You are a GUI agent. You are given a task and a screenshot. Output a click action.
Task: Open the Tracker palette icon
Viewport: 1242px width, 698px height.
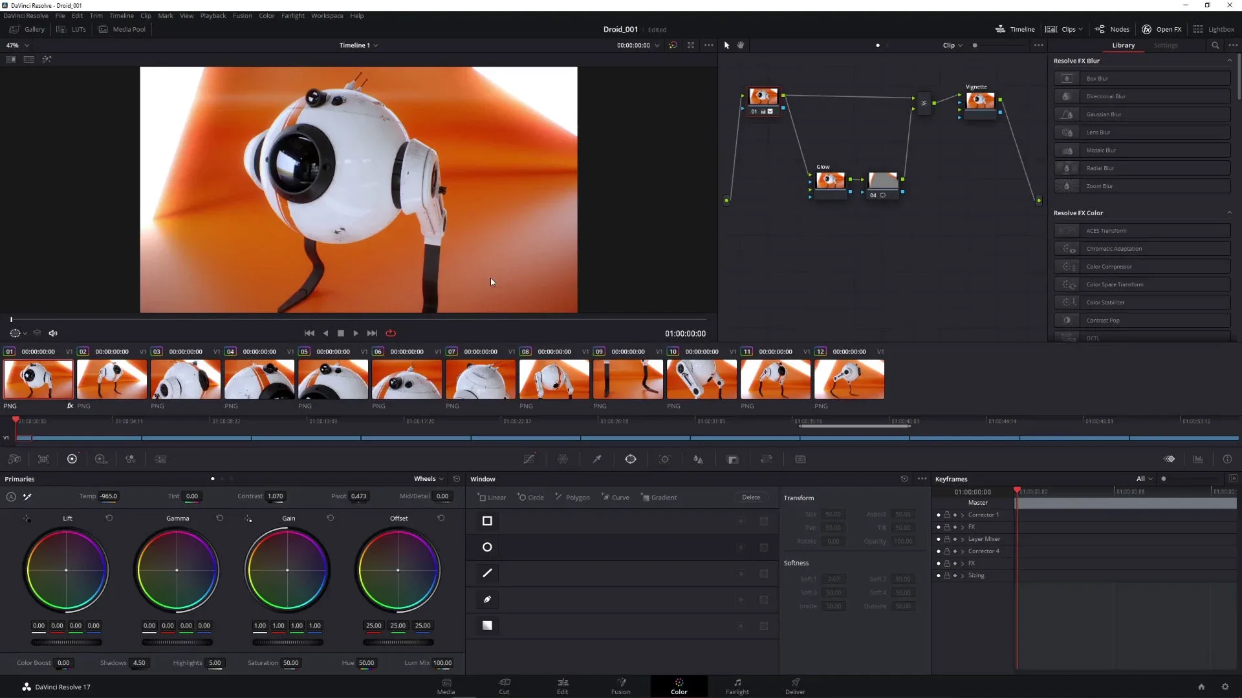point(664,459)
